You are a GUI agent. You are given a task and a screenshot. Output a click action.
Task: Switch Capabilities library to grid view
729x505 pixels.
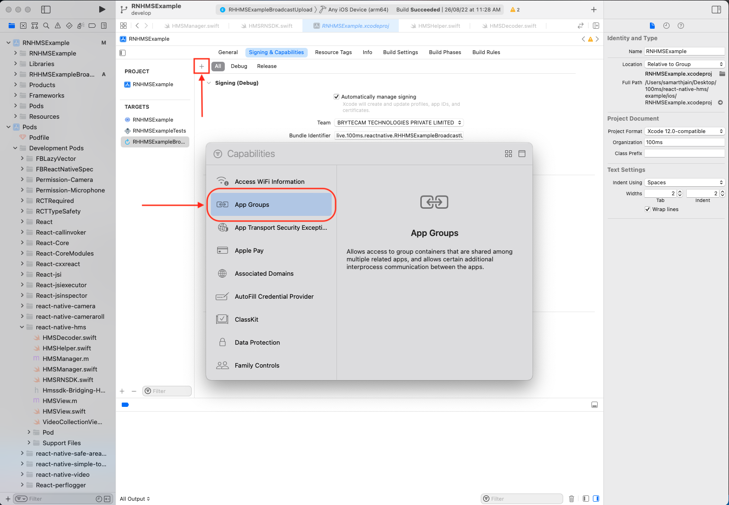(508, 154)
